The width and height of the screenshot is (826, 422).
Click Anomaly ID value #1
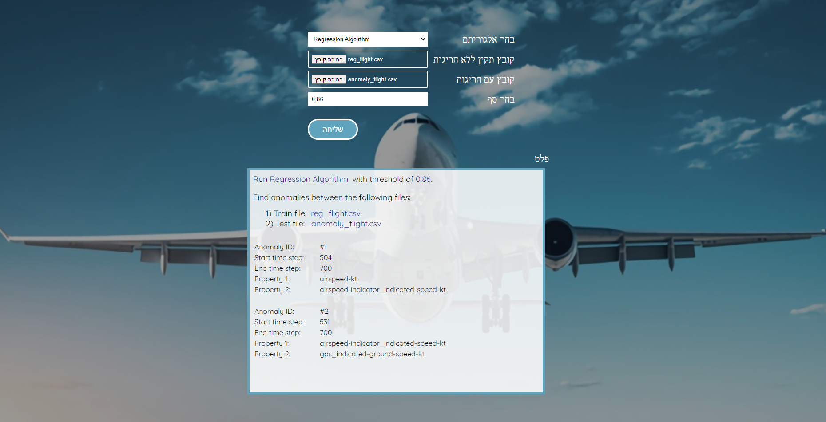[323, 247]
